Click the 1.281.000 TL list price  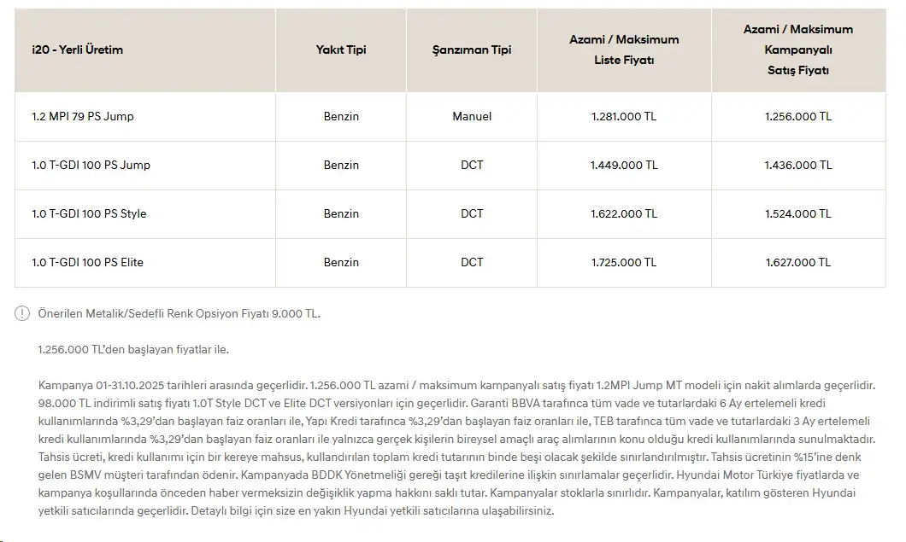(x=624, y=117)
